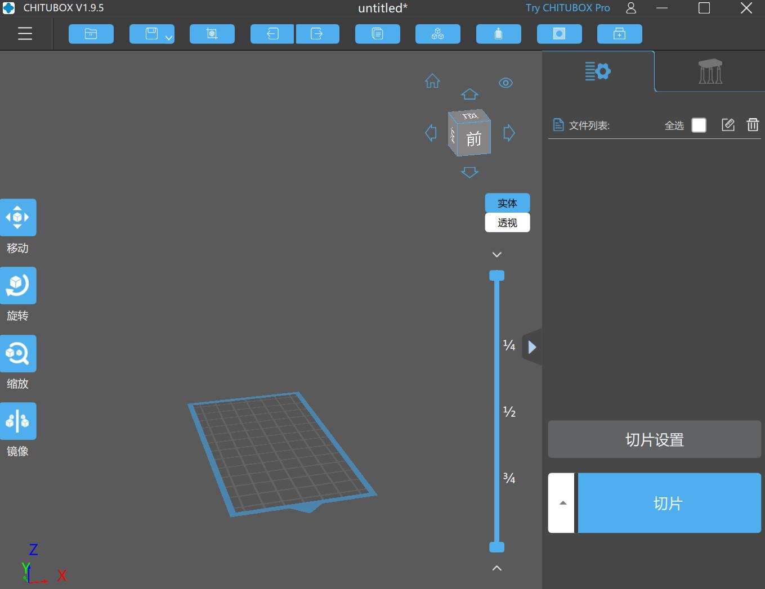
Task: Open the hamburger menu
Action: pos(24,33)
